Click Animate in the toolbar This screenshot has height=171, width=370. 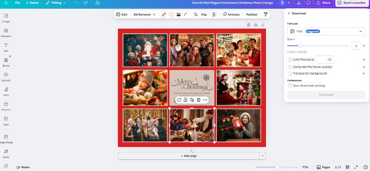click(x=231, y=14)
